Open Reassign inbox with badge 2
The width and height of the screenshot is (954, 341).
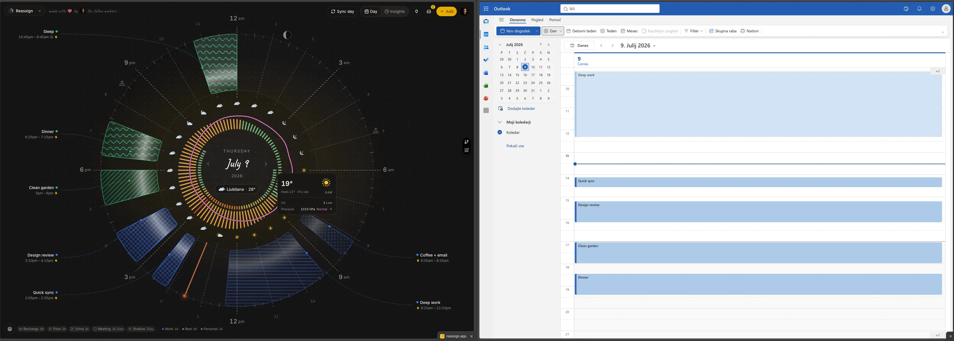(x=429, y=11)
